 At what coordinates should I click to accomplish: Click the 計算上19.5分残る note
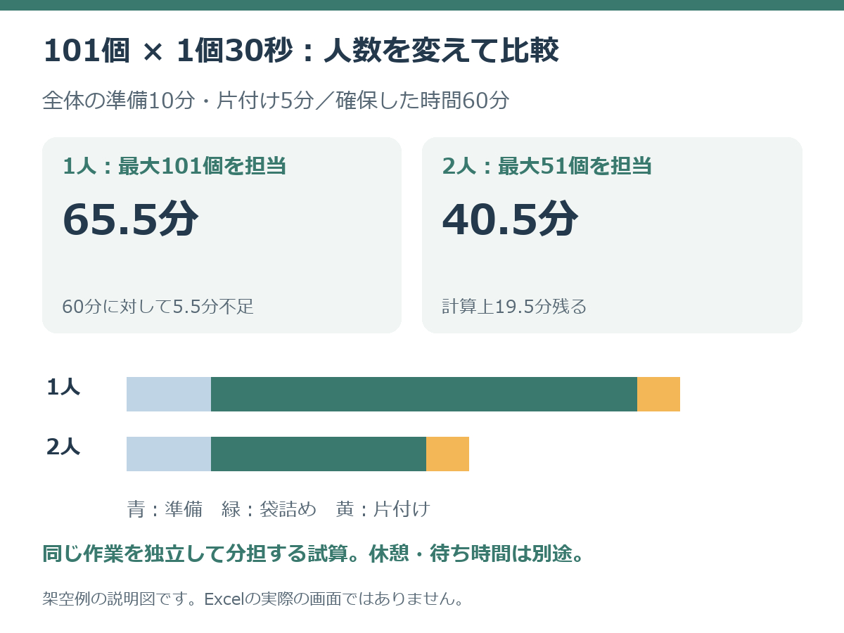tap(514, 307)
